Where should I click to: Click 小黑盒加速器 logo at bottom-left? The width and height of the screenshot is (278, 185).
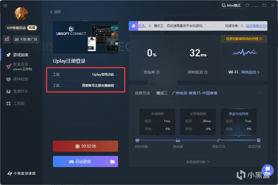21,173
